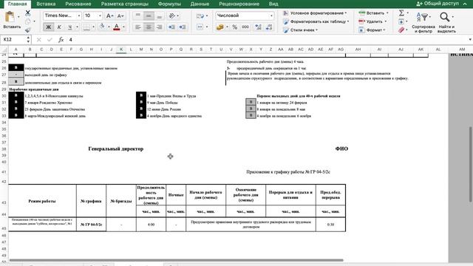The image size is (473, 266).
Task: Switch to Формулы tab
Action: (169, 4)
